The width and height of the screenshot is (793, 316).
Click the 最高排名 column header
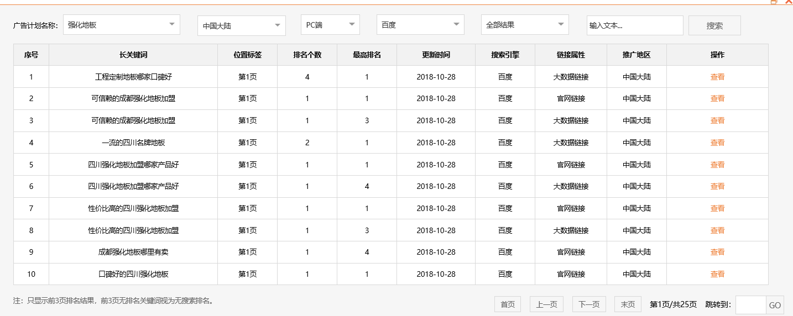(x=367, y=55)
